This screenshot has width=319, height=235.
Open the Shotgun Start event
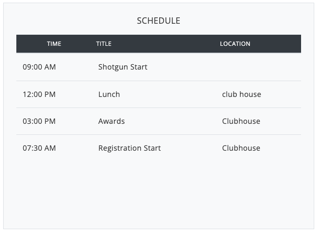click(123, 67)
